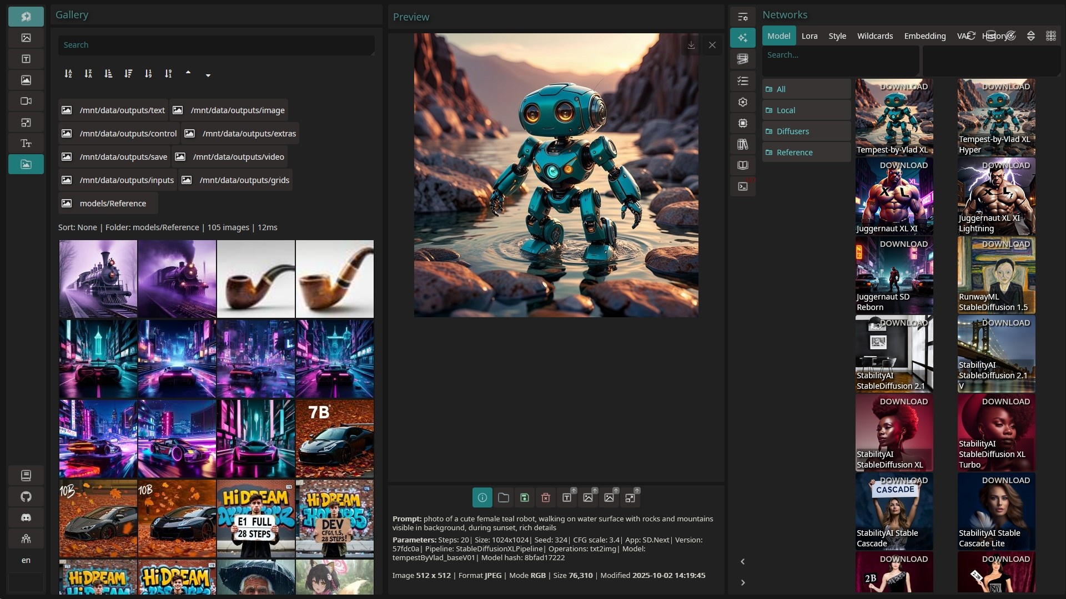This screenshot has height=599, width=1066.
Task: Expand gallery folders with the down triangle
Action: [208, 75]
